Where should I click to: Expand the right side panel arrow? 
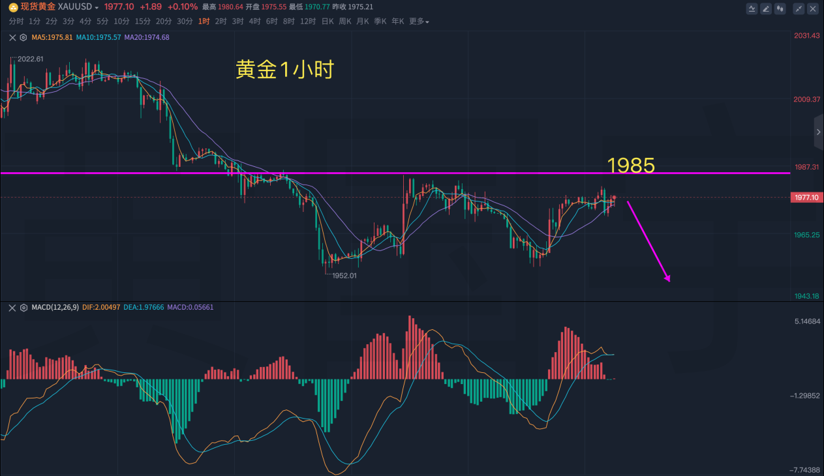(x=819, y=132)
